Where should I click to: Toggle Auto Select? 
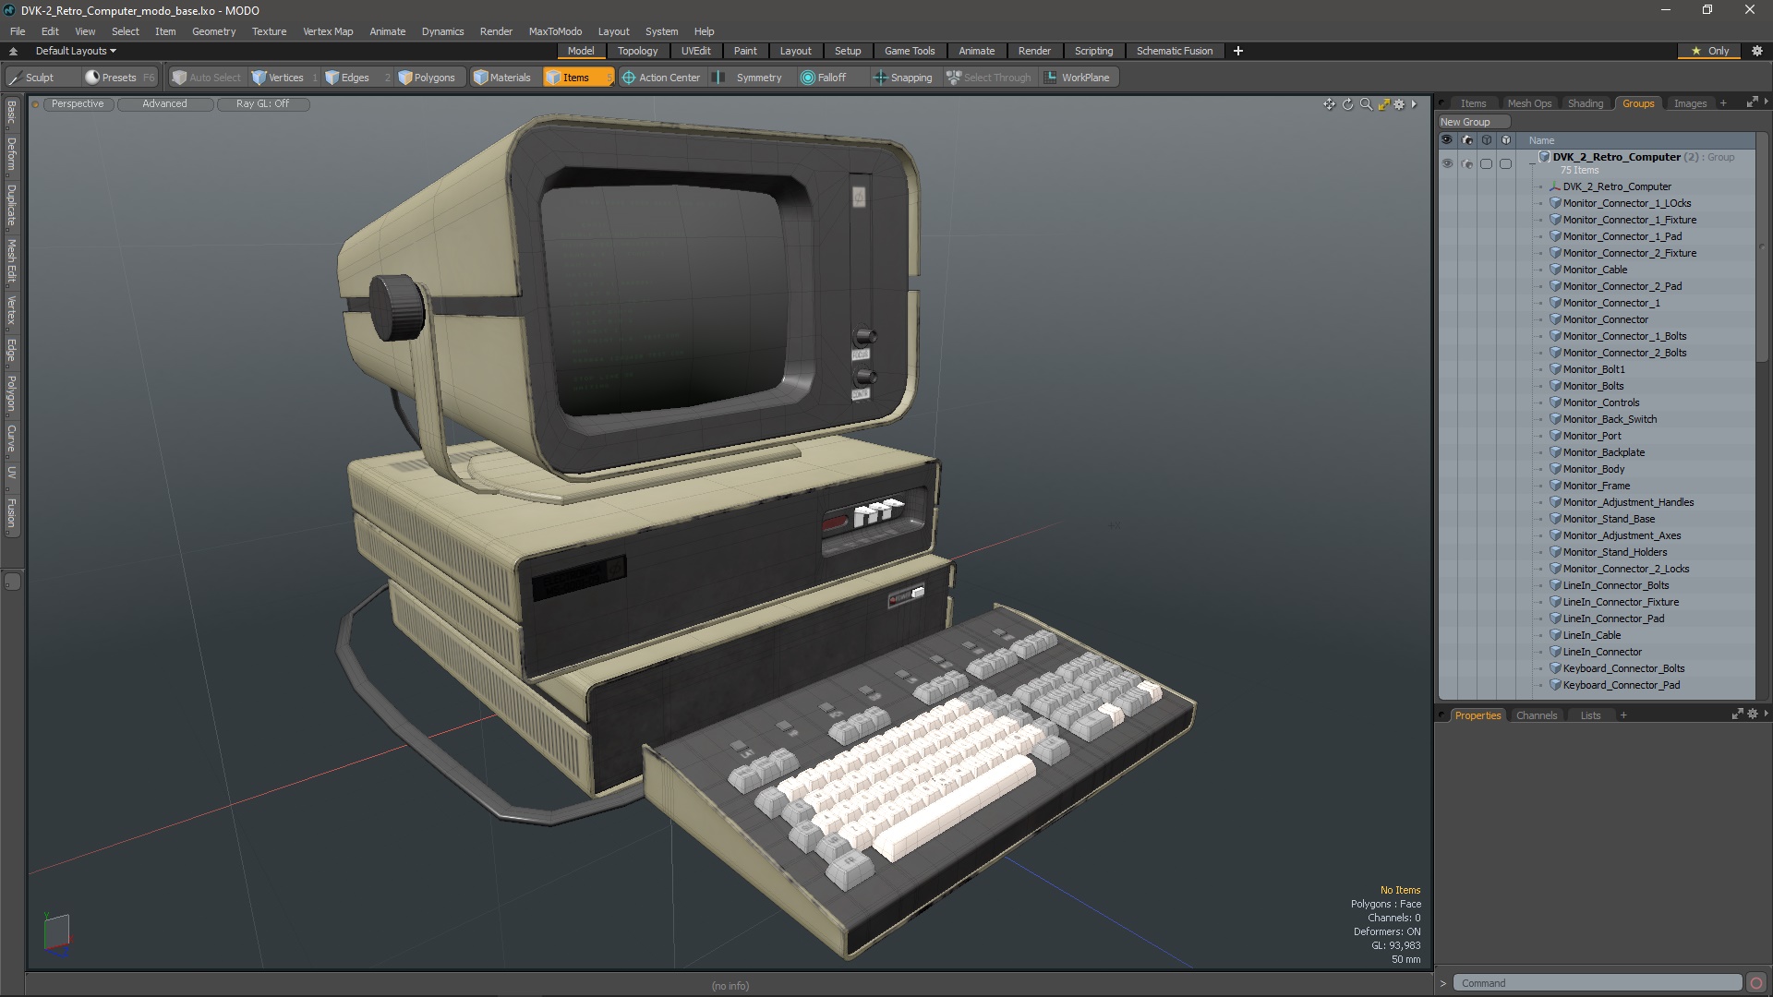[x=206, y=78]
